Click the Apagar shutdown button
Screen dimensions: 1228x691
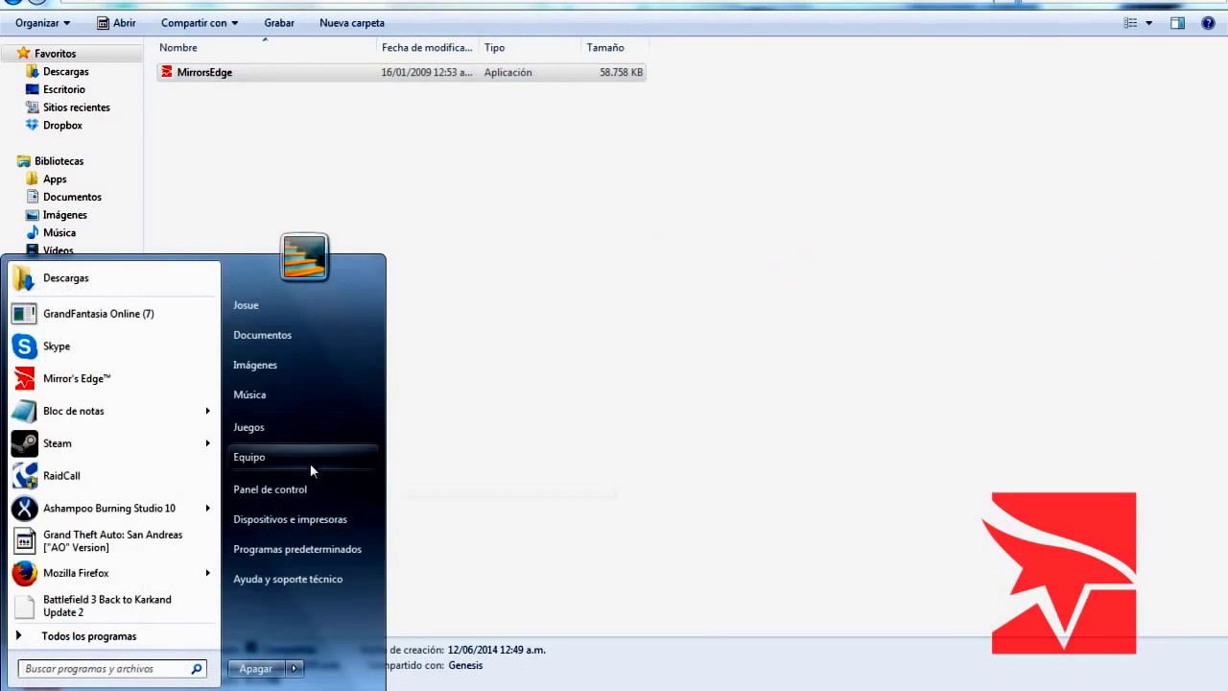tap(256, 669)
